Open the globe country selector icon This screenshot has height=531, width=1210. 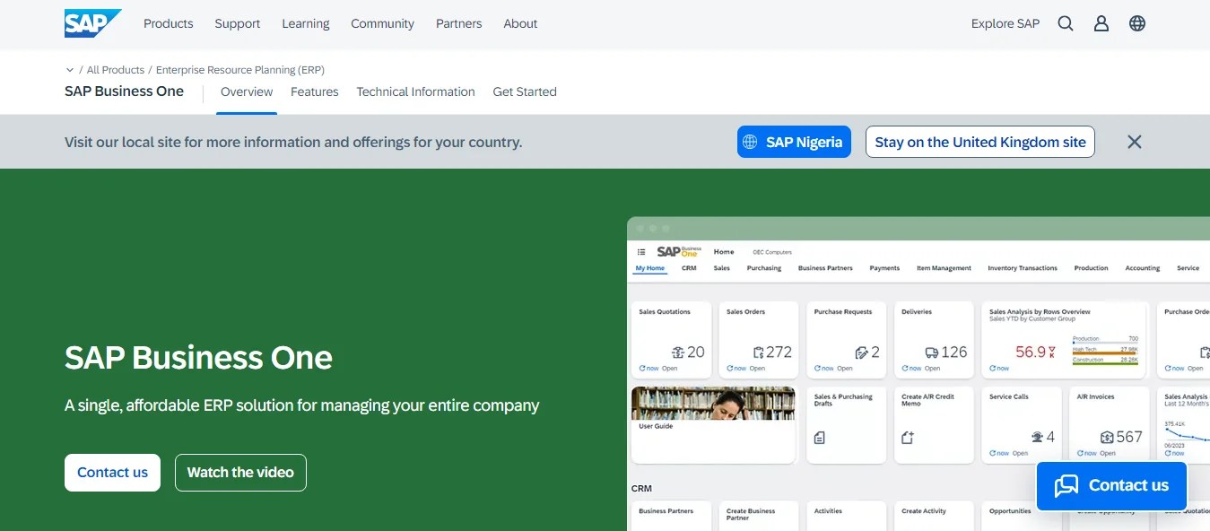[x=1137, y=24]
